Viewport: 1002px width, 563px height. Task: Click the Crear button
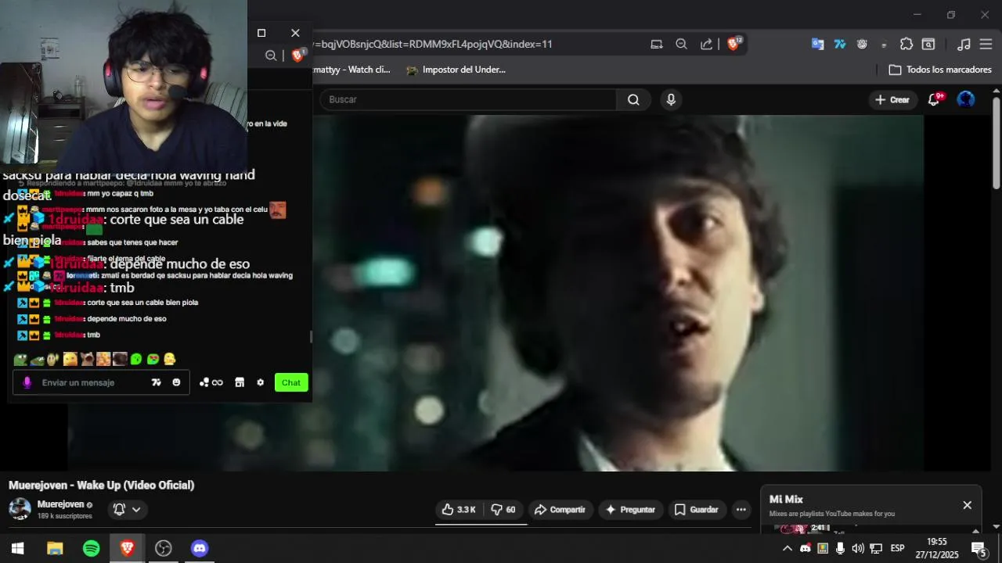pos(892,99)
